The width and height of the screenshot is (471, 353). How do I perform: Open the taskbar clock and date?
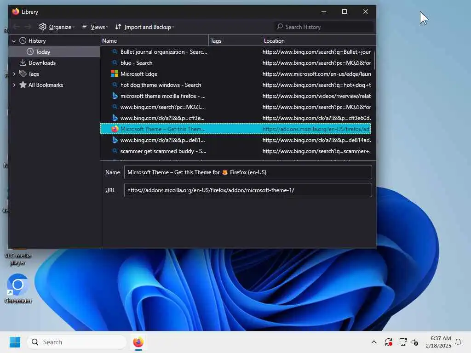click(438, 342)
